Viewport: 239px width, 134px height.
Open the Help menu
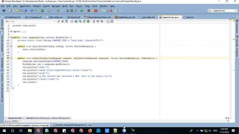click(x=112, y=6)
